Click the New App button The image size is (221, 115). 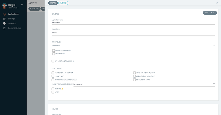click(x=34, y=9)
